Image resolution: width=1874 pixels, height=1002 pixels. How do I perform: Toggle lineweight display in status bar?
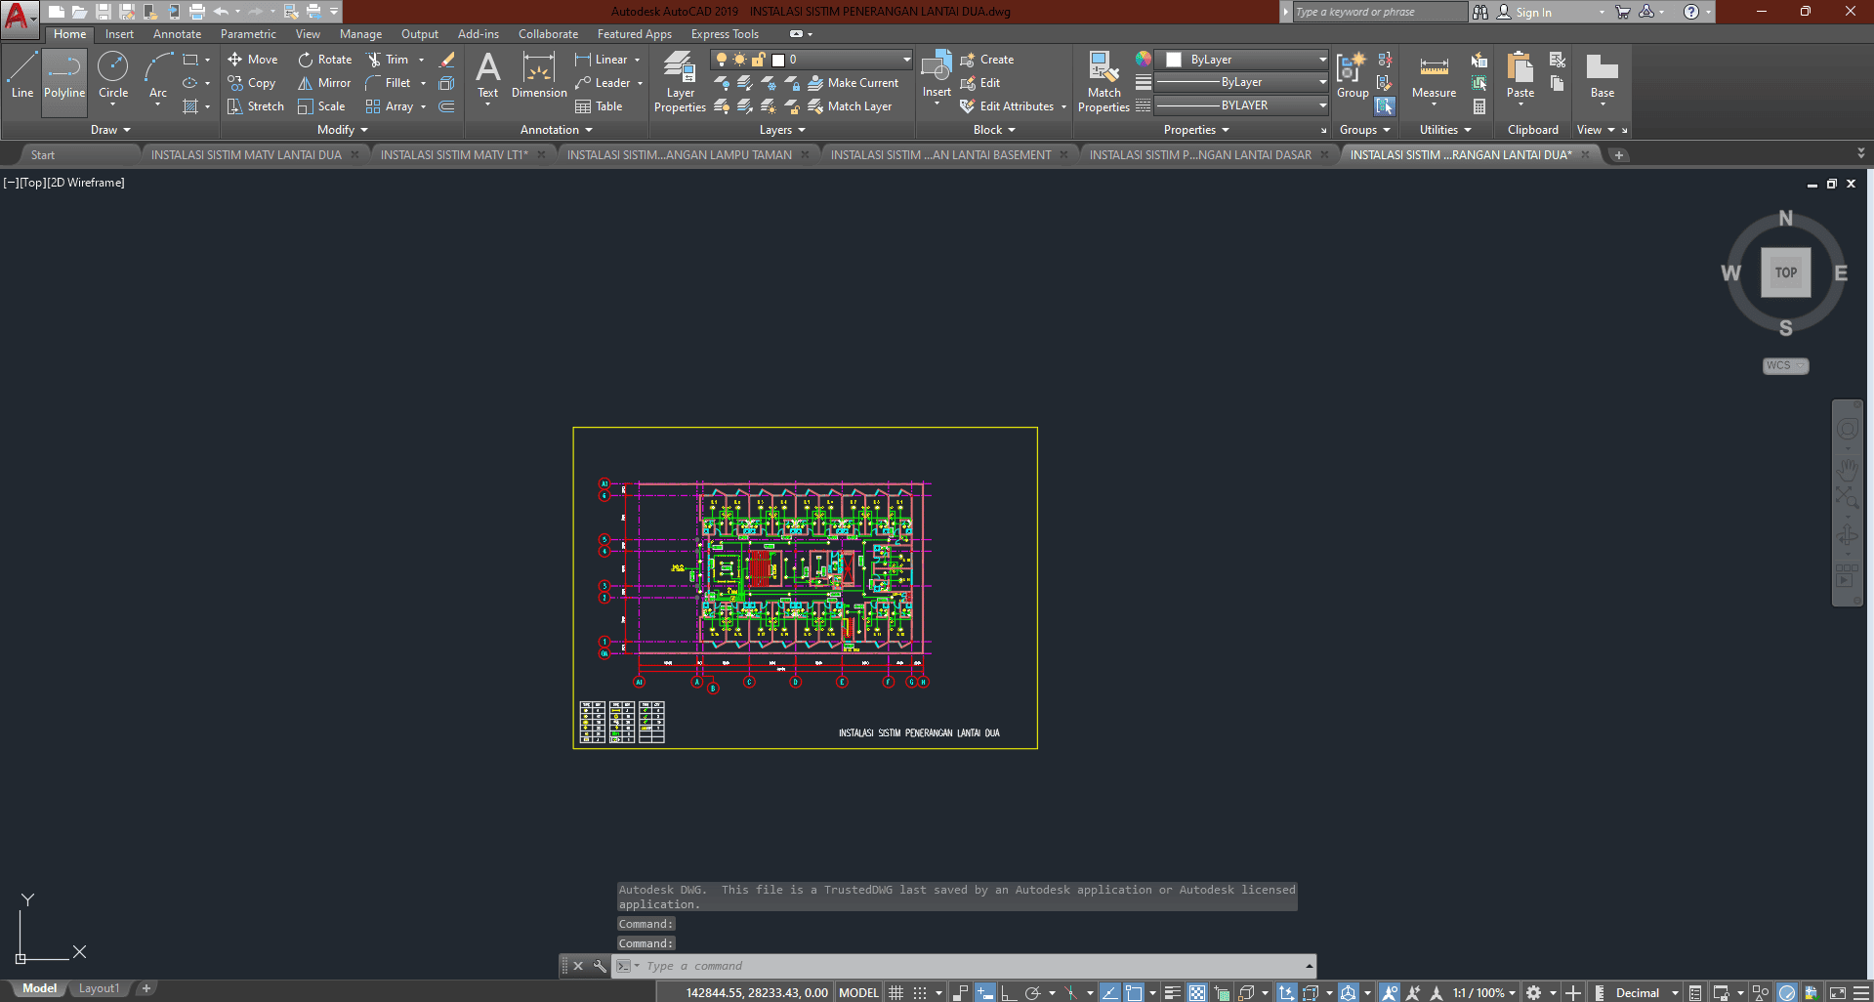pyautogui.click(x=1173, y=992)
